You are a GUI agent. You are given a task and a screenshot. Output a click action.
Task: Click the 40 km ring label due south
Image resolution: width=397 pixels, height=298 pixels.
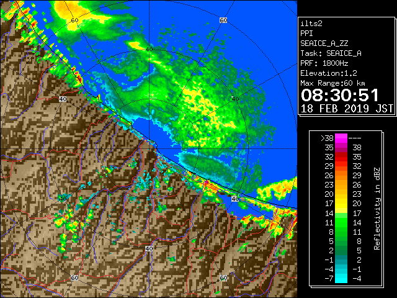pyautogui.click(x=149, y=248)
